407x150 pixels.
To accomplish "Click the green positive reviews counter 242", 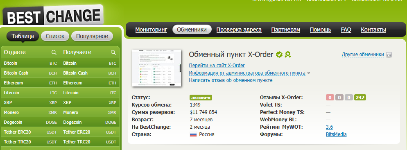I will coord(360,98).
